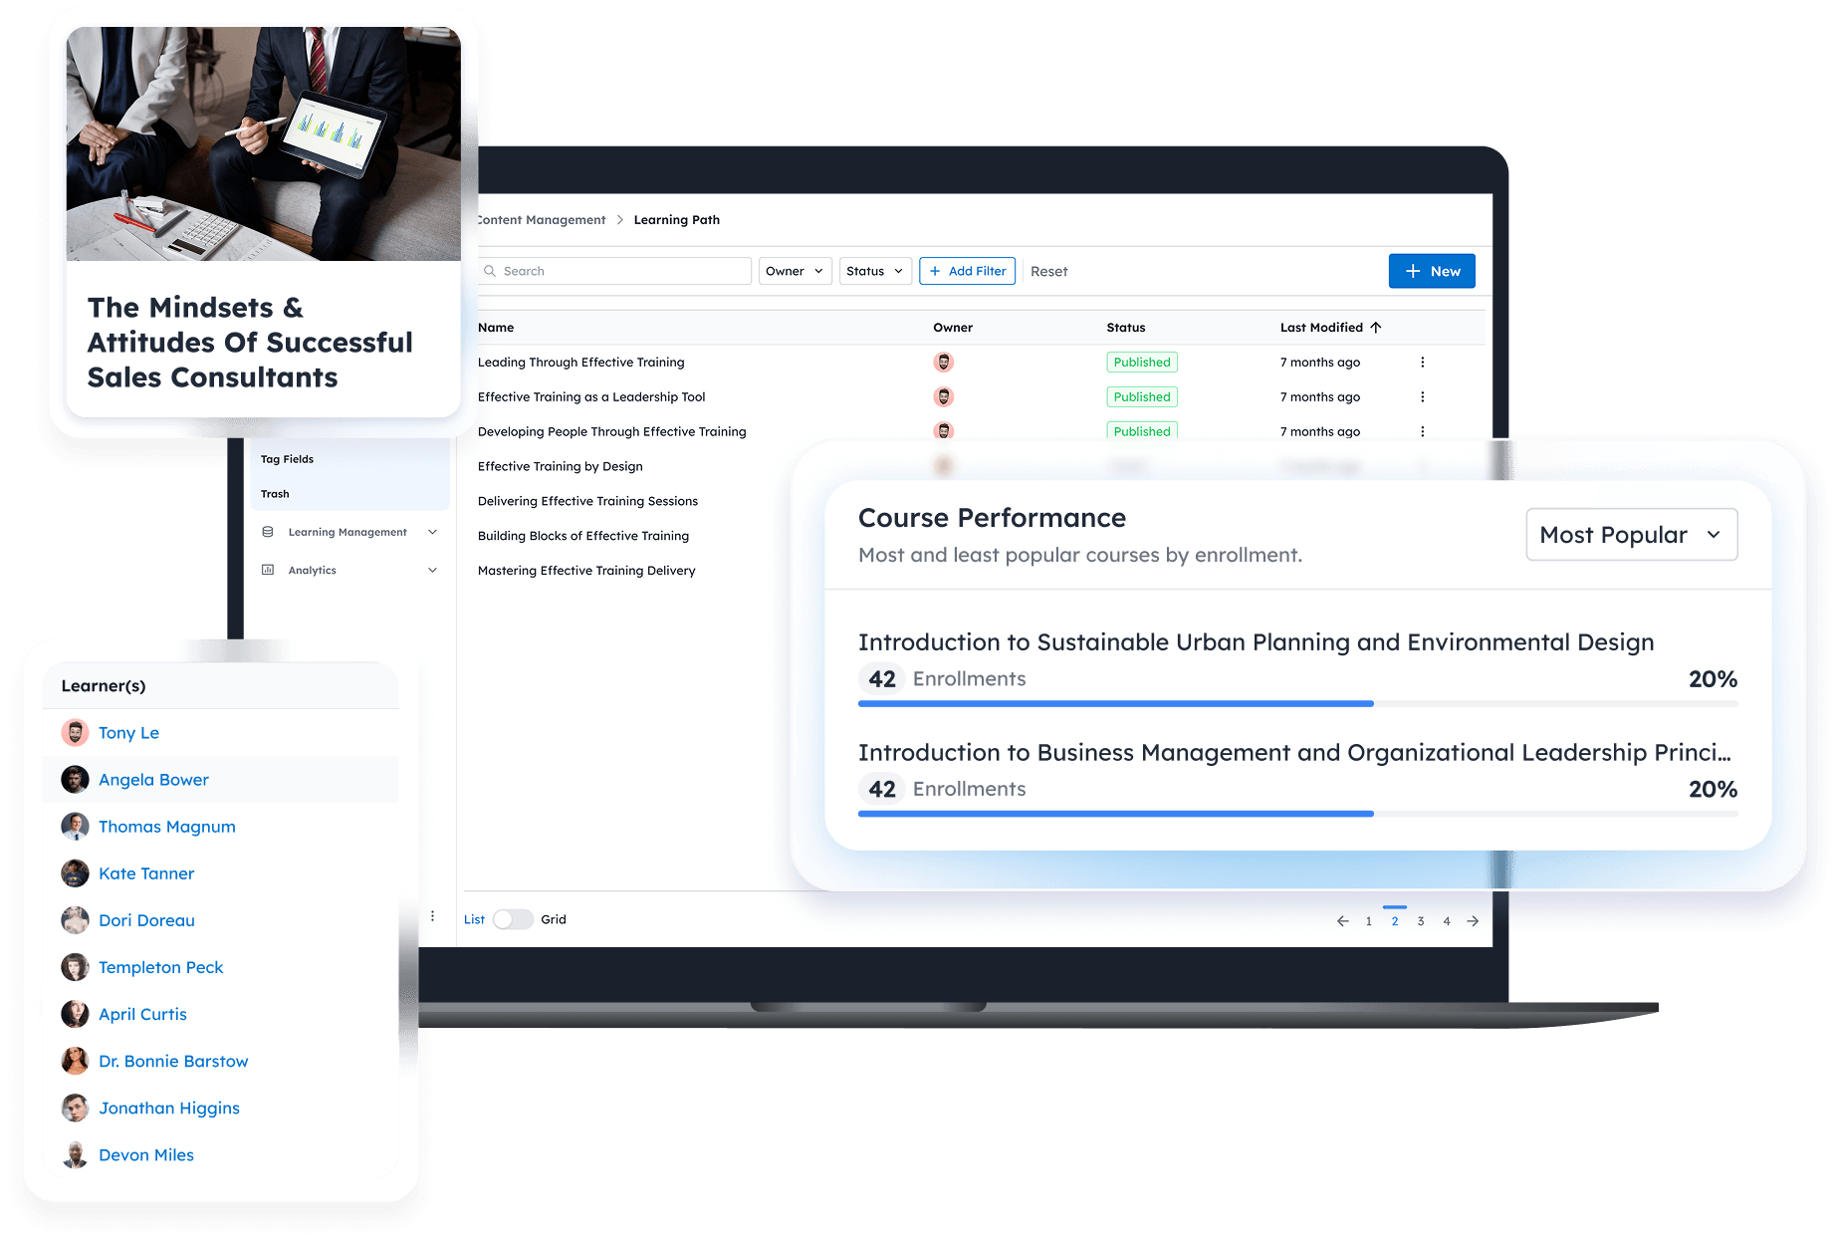The width and height of the screenshot is (1836, 1242).
Task: Click the Analytics chart icon
Action: (268, 570)
